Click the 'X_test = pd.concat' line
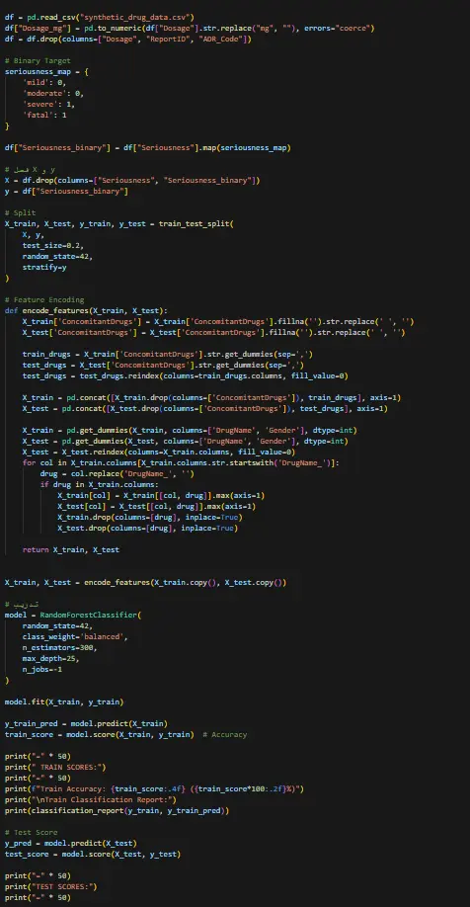The image size is (470, 907). 205,408
